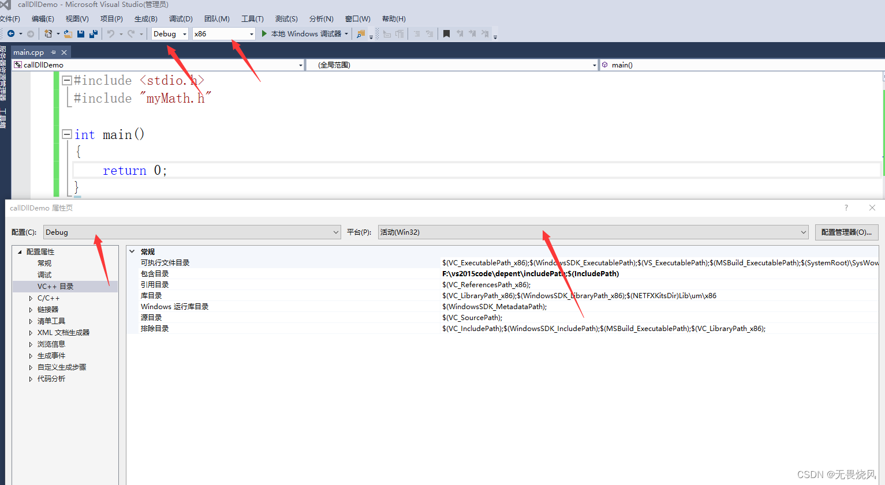885x485 pixels.
Task: Save the current file with the disk icon
Action: pos(81,34)
